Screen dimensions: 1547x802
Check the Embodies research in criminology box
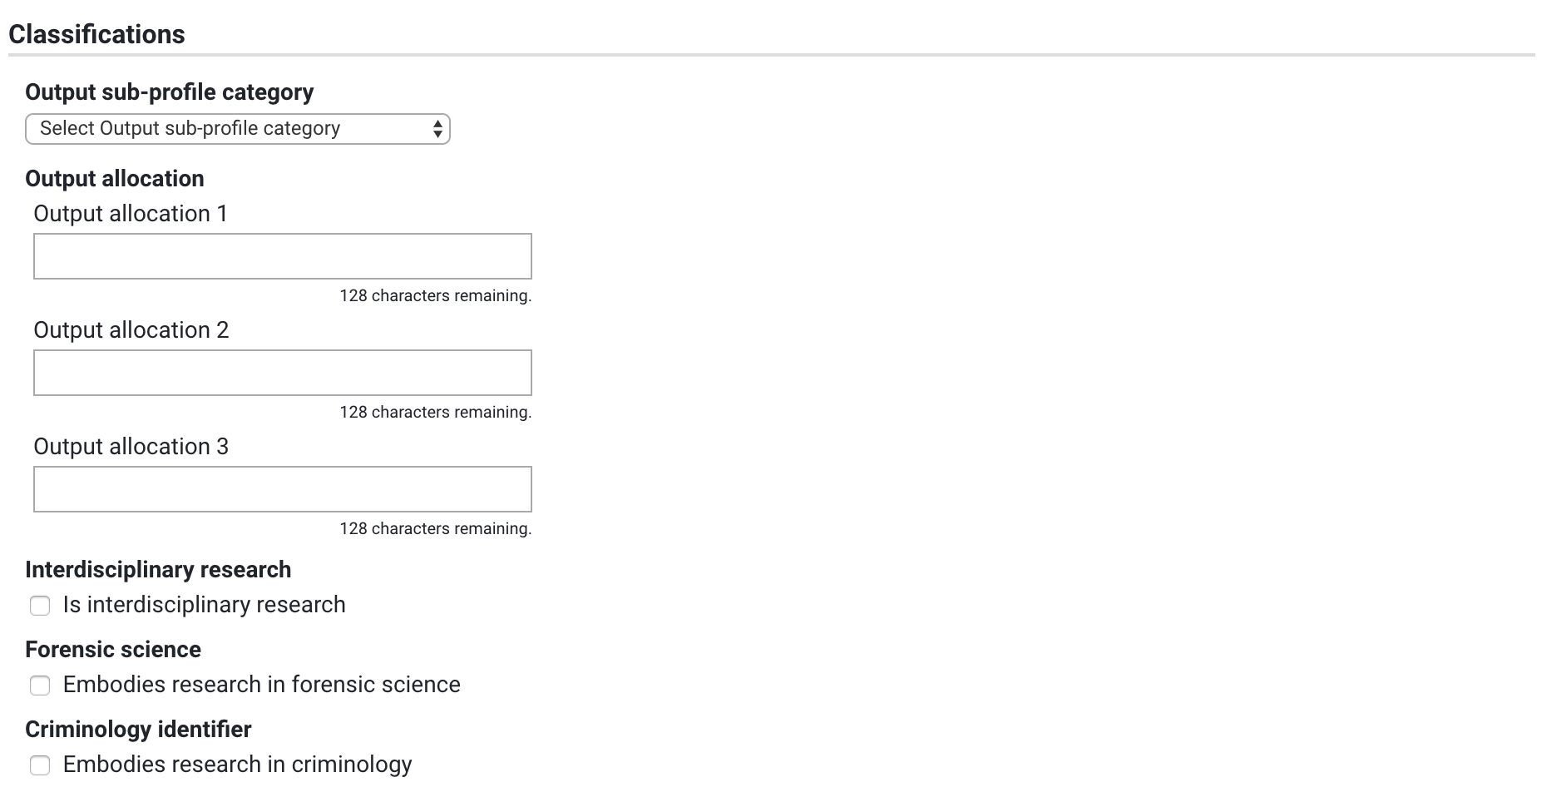[x=40, y=765]
